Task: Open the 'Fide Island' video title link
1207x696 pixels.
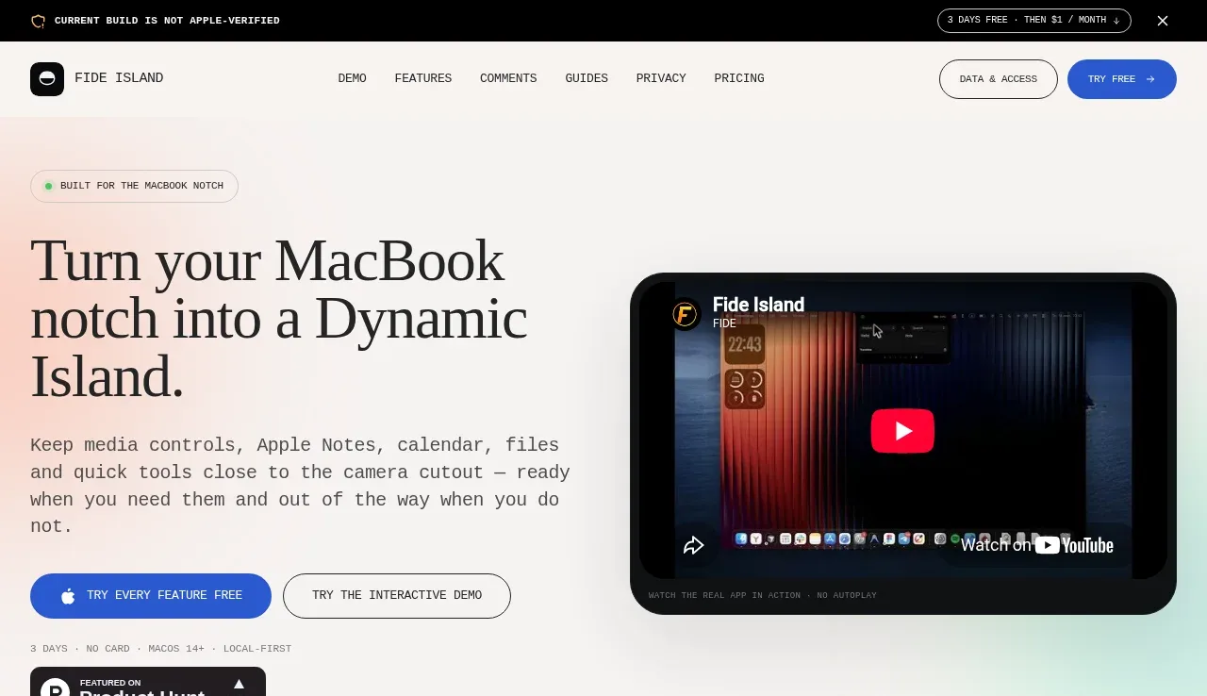Action: [x=758, y=304]
